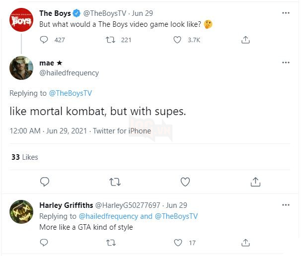Viewport: 301px width, 256px height.
Task: Share Harley Griffiths' GTA comment
Action: click(245, 243)
